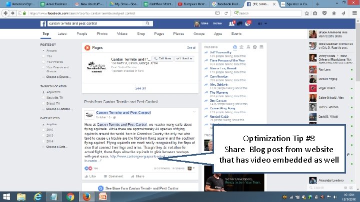Screen dimensions: 360x202
Task: Click the Call Now button
Action: click(x=162, y=59)
